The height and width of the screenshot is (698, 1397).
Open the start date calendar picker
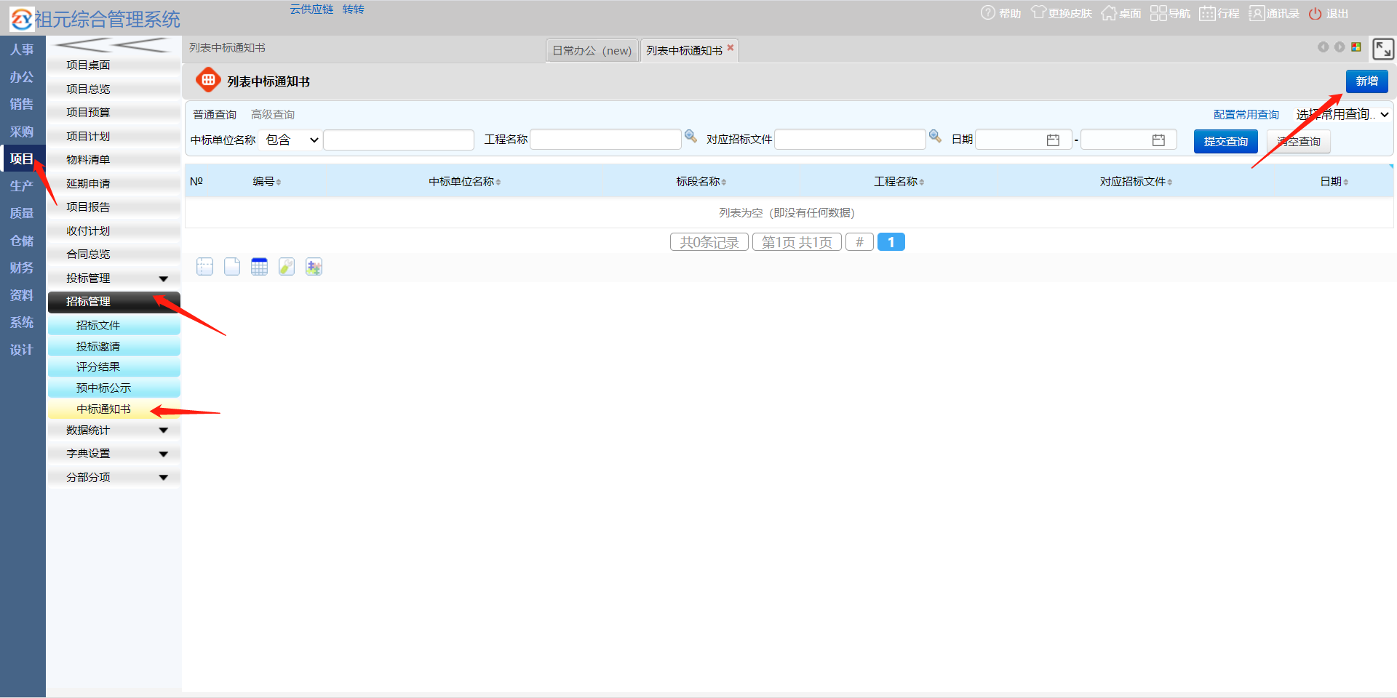1053,140
